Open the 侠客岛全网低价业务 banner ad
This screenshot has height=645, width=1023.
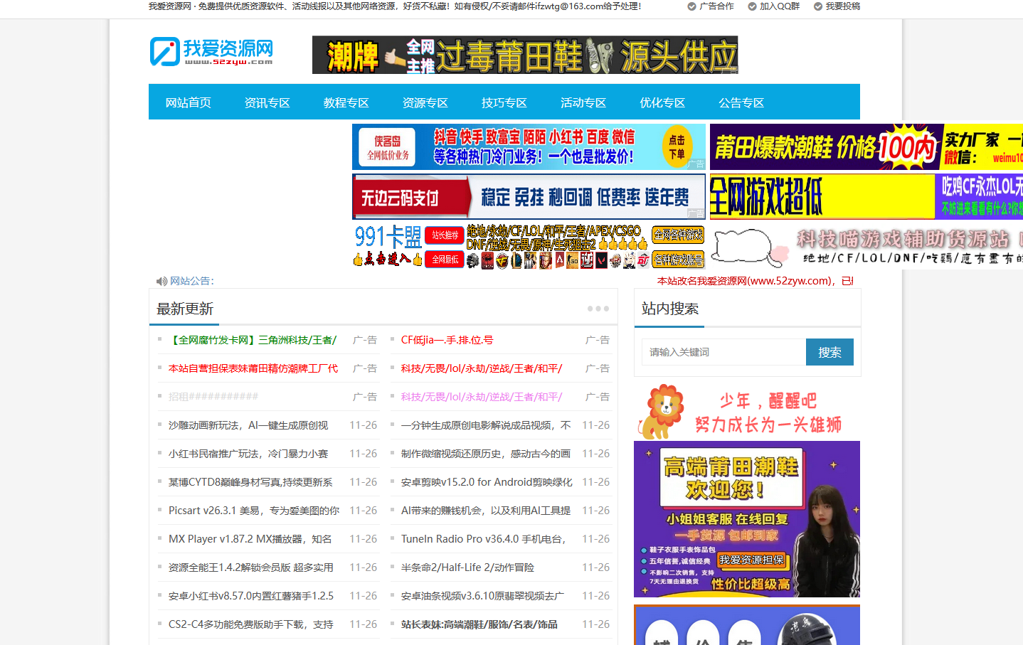tap(529, 147)
